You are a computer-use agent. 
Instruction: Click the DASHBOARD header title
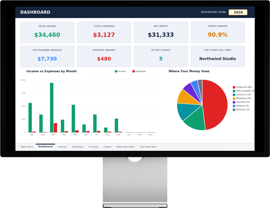(x=35, y=12)
